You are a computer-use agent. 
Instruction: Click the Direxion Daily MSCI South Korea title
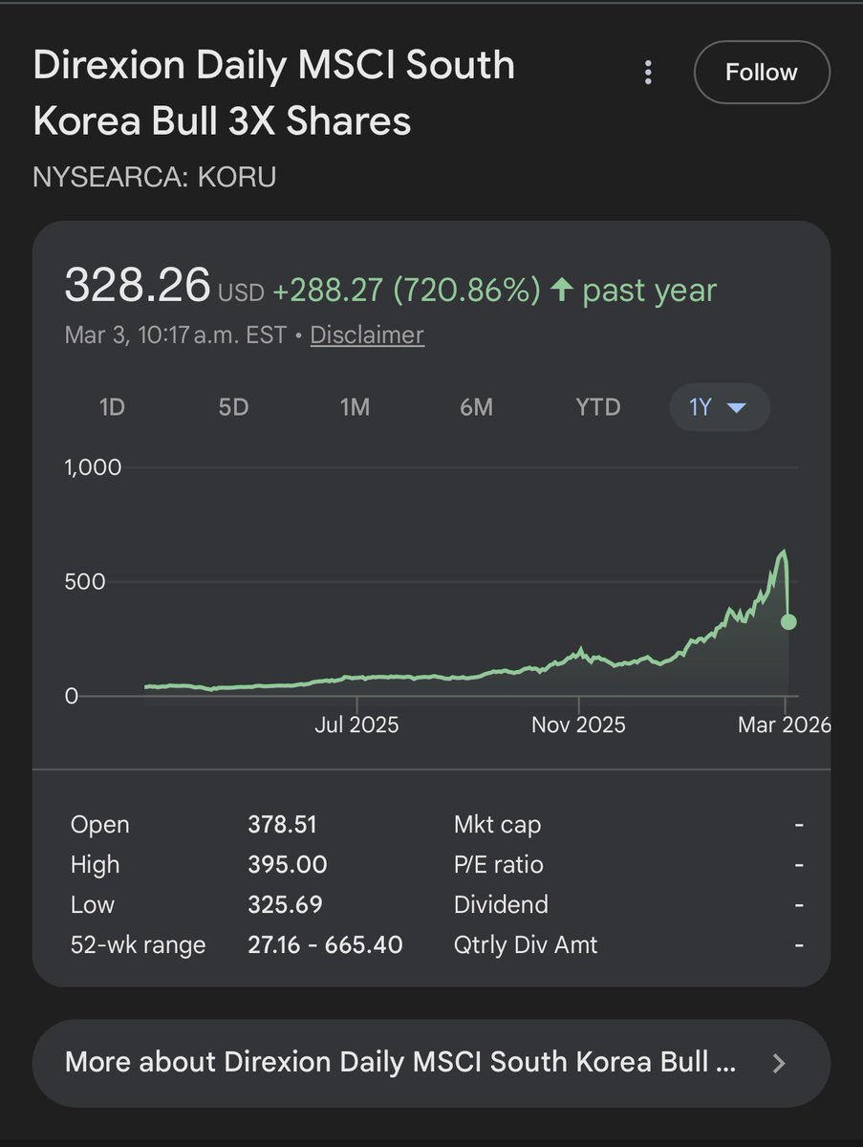tap(274, 94)
